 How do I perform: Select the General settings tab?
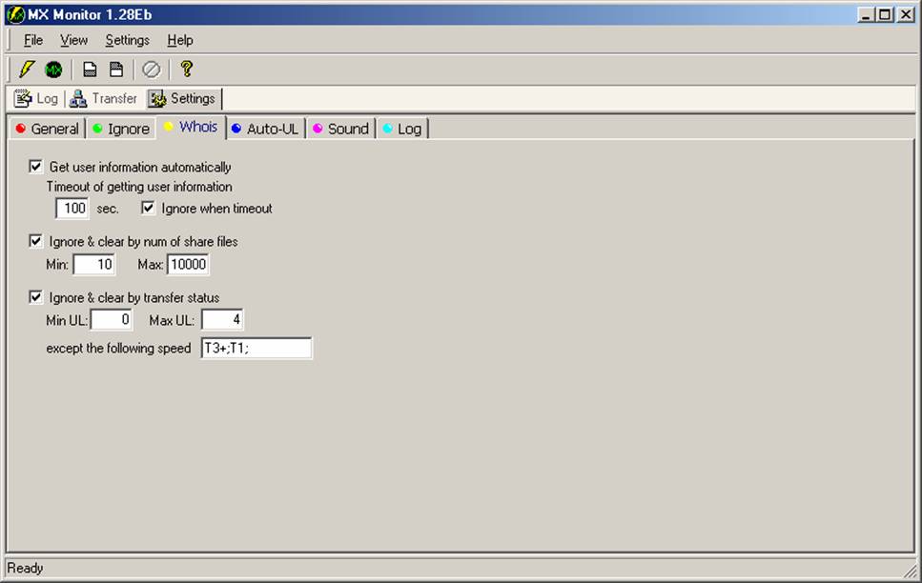pyautogui.click(x=47, y=129)
